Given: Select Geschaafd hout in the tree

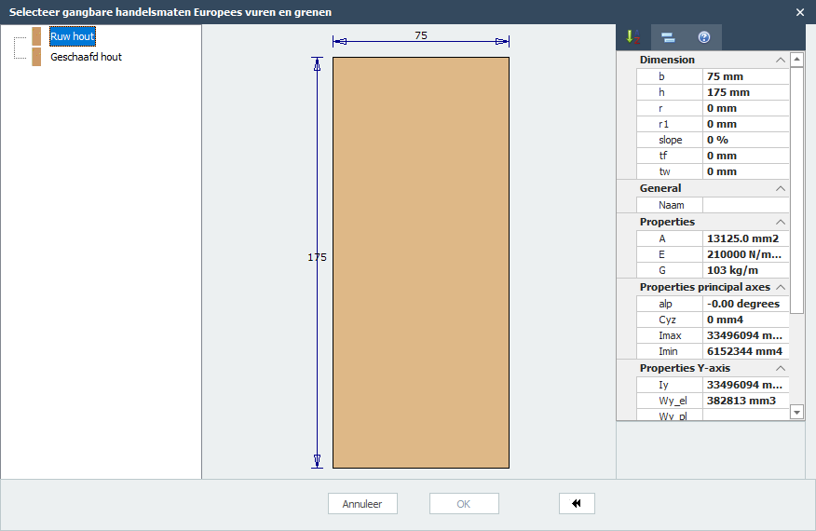Looking at the screenshot, I should pos(86,57).
